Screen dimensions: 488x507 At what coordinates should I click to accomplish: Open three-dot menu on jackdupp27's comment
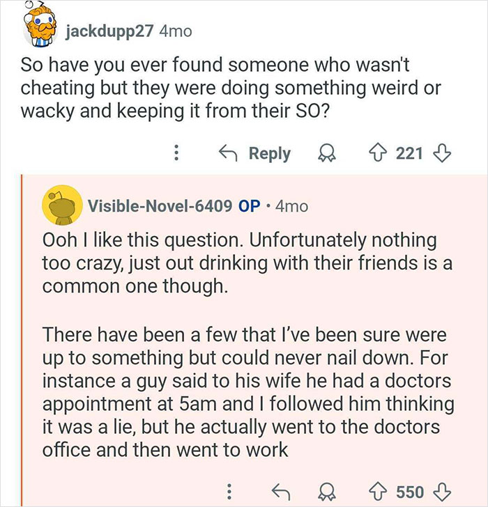176,153
